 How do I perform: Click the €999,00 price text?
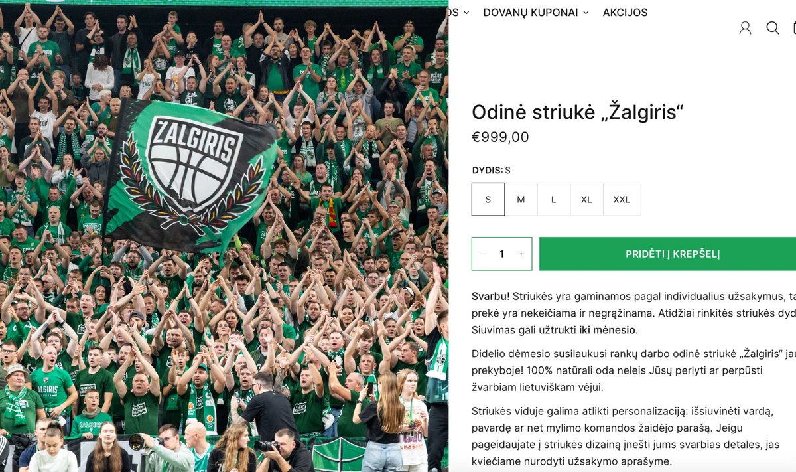coord(500,137)
